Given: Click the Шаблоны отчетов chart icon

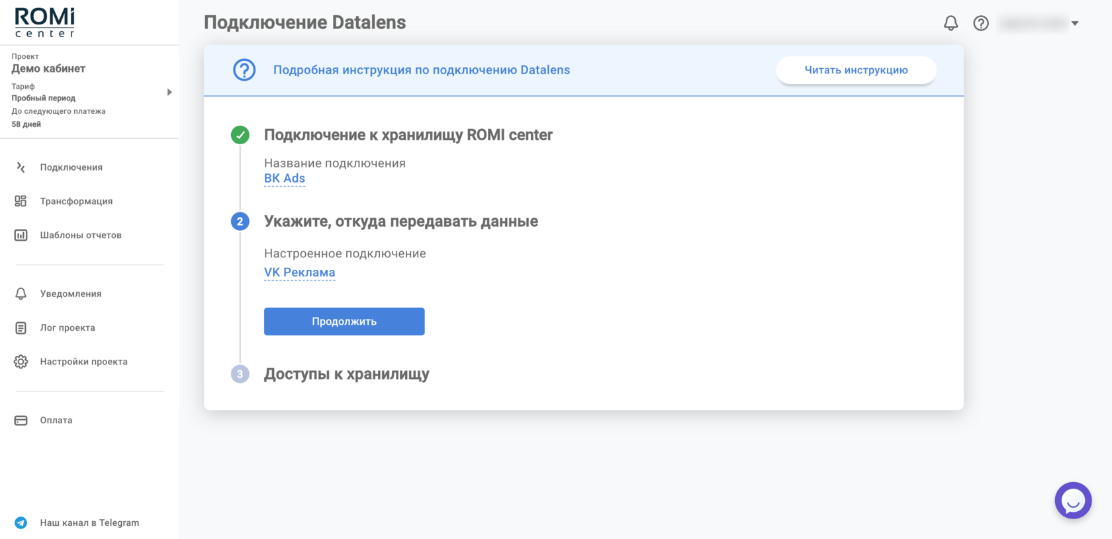Looking at the screenshot, I should 21,235.
